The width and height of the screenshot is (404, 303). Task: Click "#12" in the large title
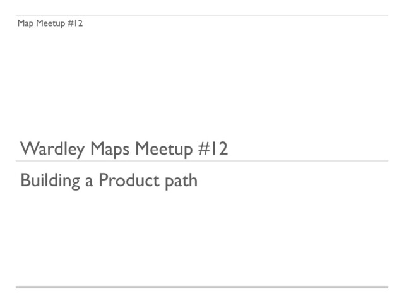point(213,150)
